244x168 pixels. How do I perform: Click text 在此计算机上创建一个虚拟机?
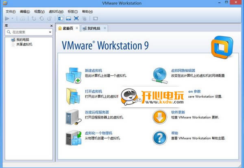[106, 76]
